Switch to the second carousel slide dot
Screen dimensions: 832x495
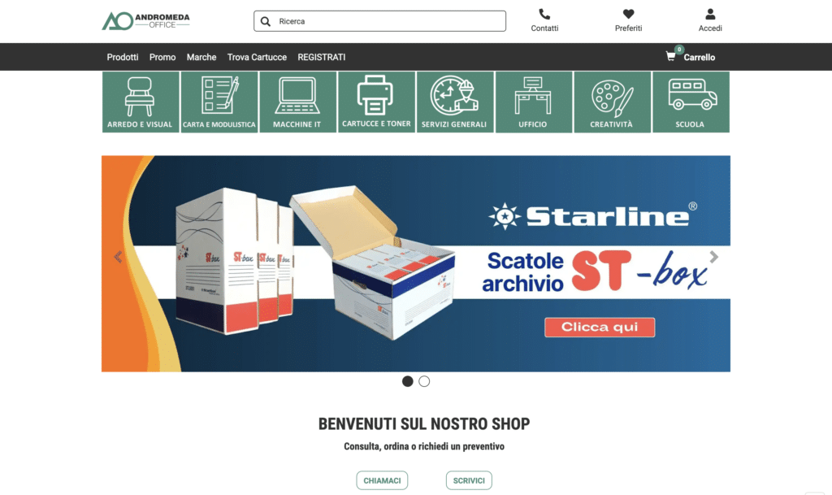click(x=424, y=381)
